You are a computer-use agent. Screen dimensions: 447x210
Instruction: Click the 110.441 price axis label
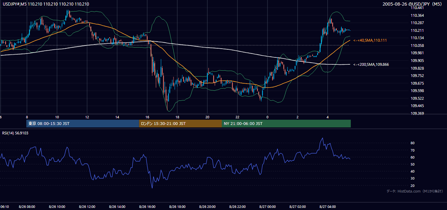pyautogui.click(x=417, y=8)
